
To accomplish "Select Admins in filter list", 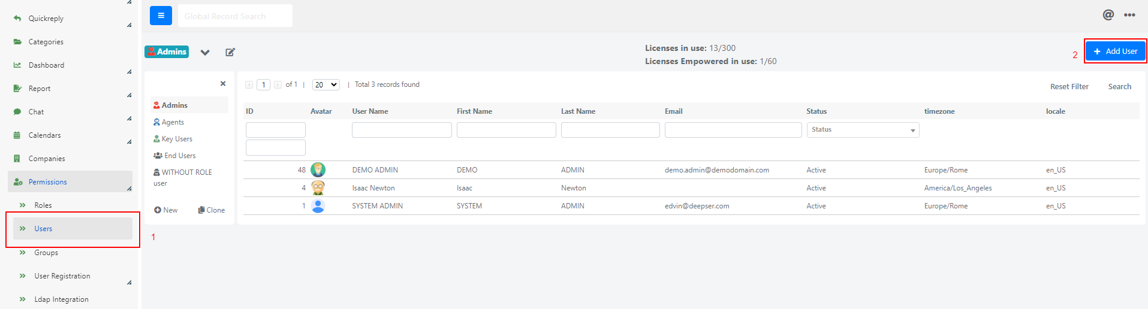I will click(x=189, y=105).
